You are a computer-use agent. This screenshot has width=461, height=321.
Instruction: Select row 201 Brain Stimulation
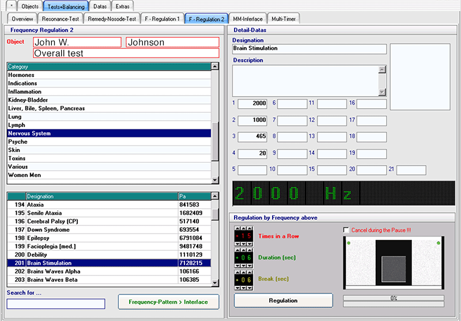coord(109,263)
